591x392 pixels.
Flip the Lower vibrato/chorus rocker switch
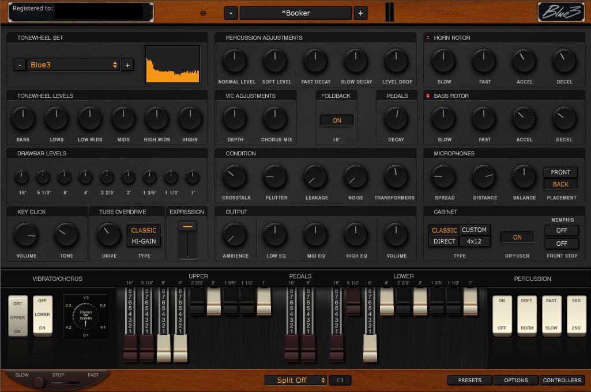click(42, 315)
